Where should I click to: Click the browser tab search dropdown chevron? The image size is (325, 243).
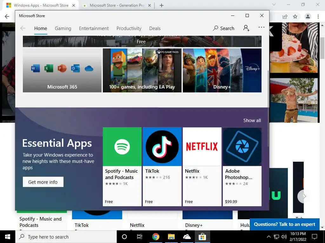[274, 4]
